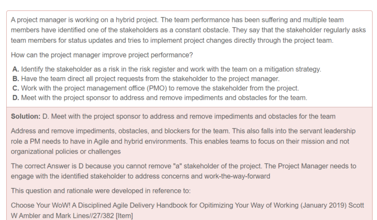
Task: Click the scenario paragraph about the hybrid project
Action: (x=188, y=30)
